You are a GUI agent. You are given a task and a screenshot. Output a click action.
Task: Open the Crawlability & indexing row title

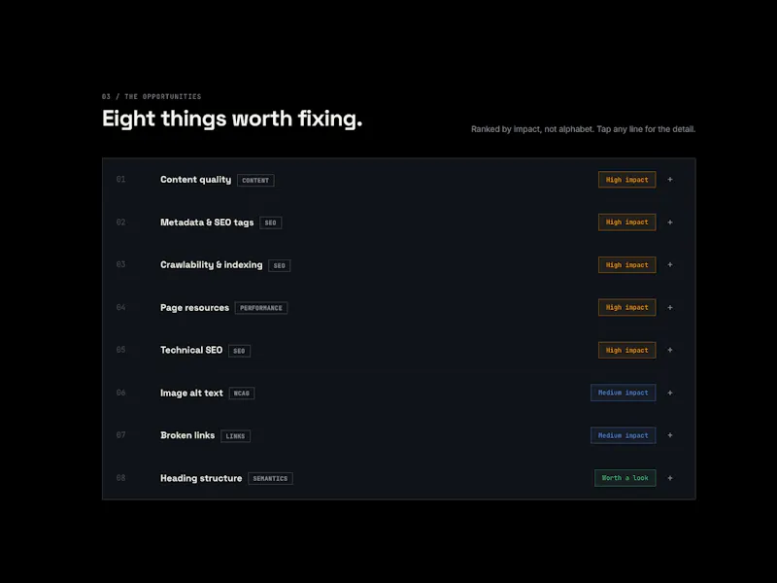(x=211, y=264)
